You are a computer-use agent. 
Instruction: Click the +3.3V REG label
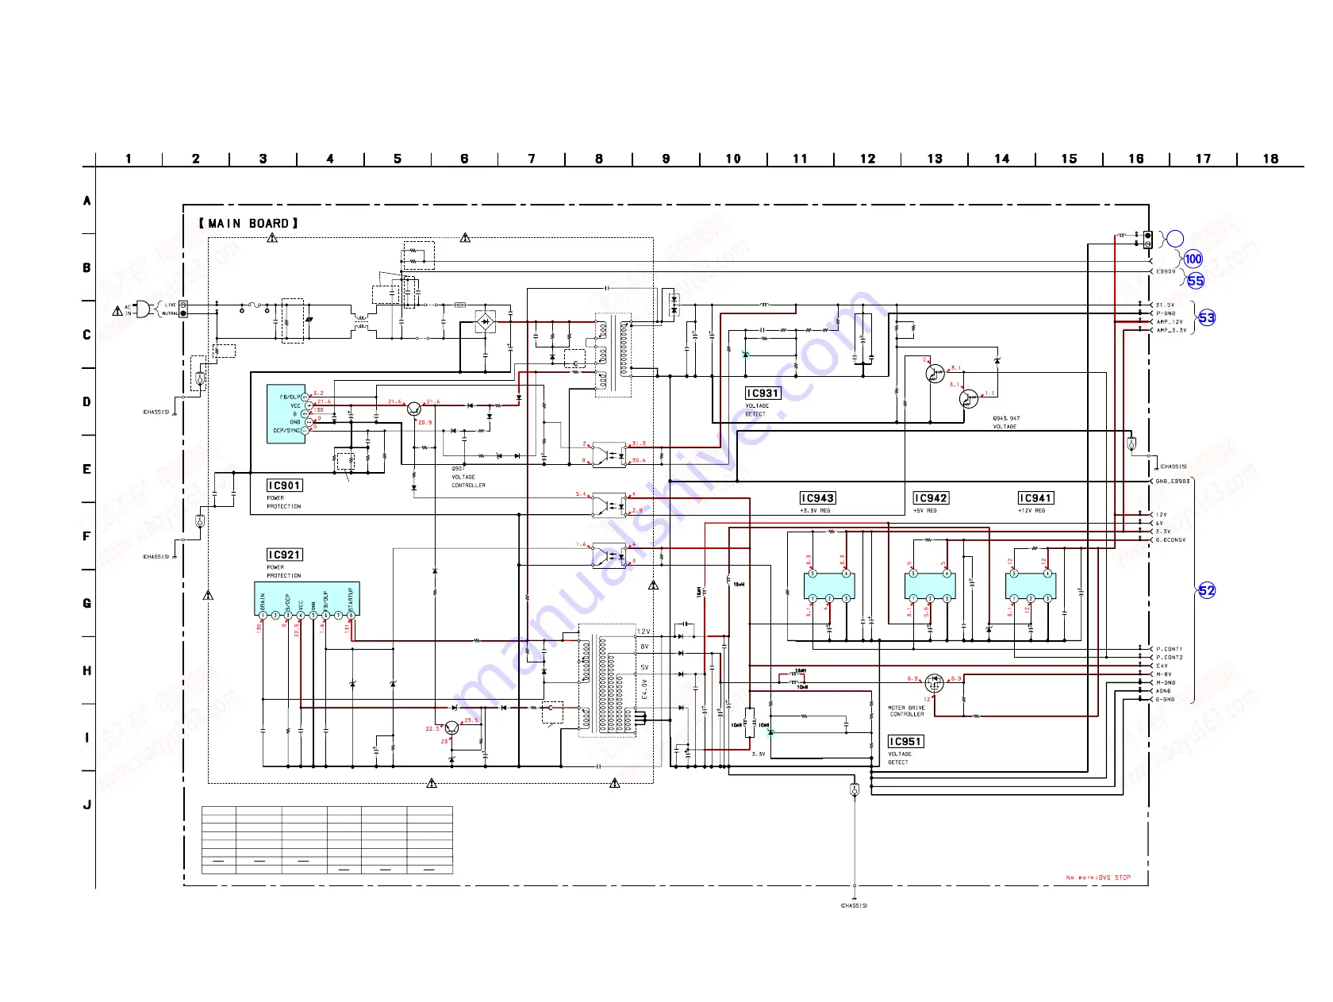(815, 511)
